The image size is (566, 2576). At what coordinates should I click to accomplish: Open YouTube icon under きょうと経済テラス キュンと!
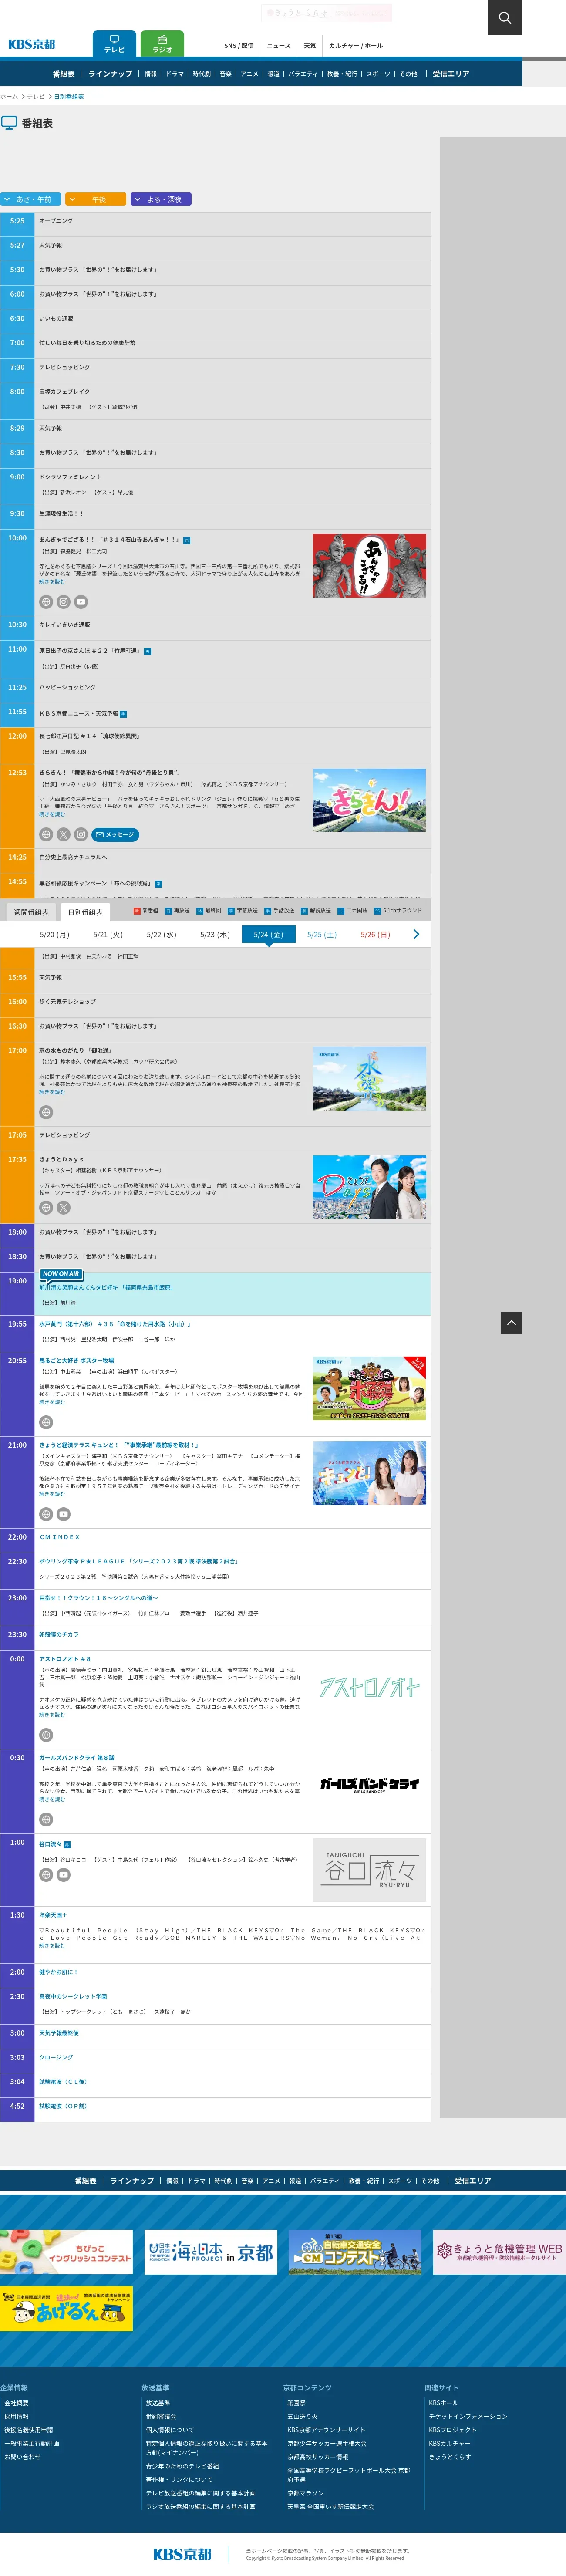coord(63,1514)
